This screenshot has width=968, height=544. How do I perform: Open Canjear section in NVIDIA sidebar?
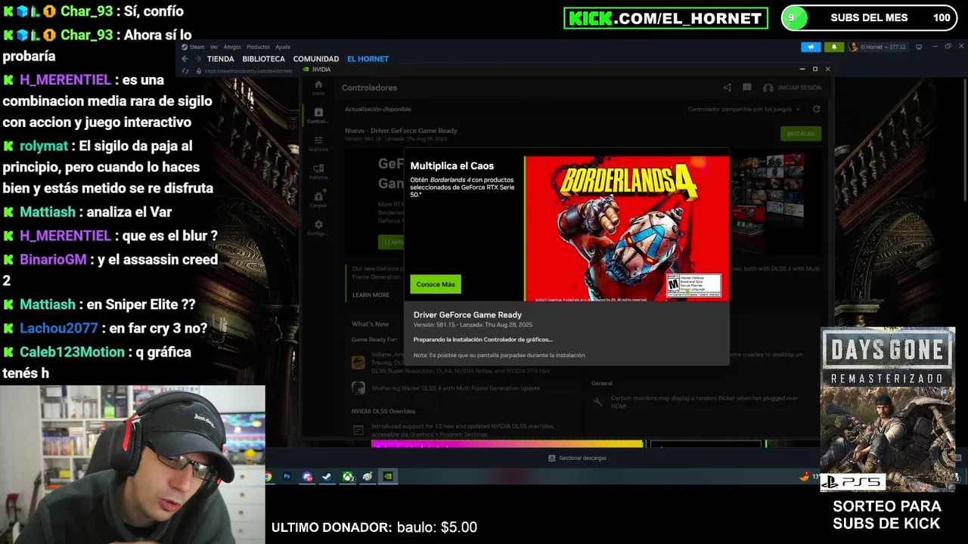coord(318,199)
